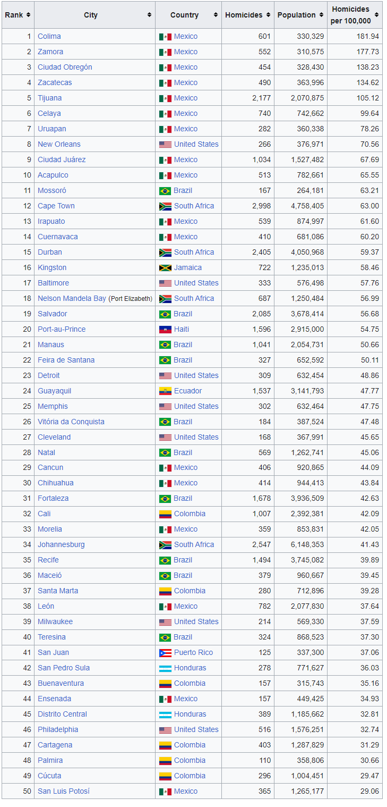The height and width of the screenshot is (807, 387).
Task: Follow Honduras link in San Pedro Sula row
Action: 190,668
